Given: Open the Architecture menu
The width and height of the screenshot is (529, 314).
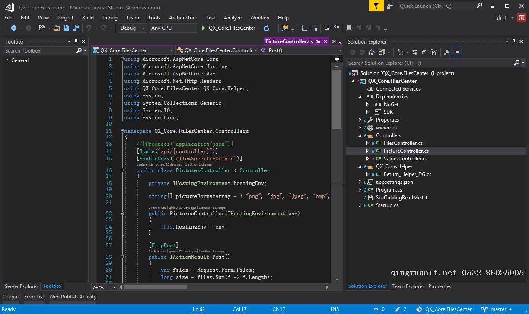Looking at the screenshot, I should point(183,18).
